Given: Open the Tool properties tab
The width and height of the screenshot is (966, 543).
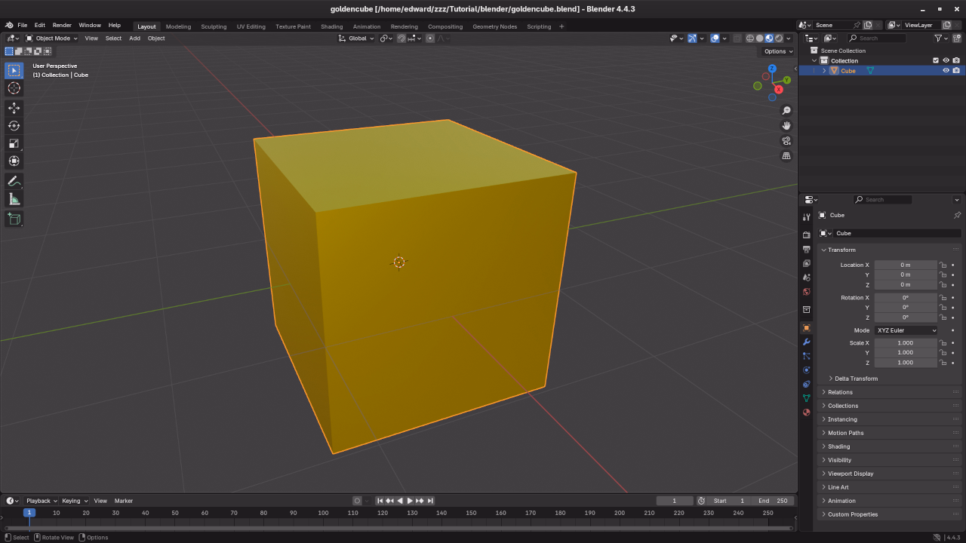Looking at the screenshot, I should point(806,217).
